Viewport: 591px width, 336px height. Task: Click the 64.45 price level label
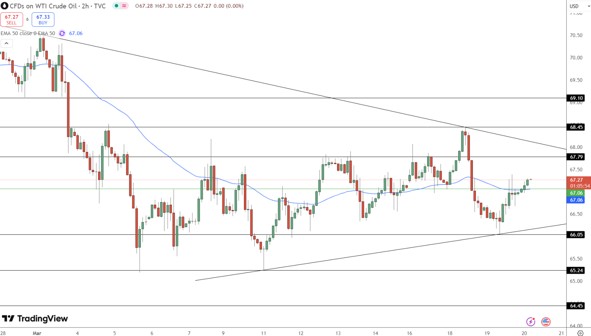coord(576,306)
